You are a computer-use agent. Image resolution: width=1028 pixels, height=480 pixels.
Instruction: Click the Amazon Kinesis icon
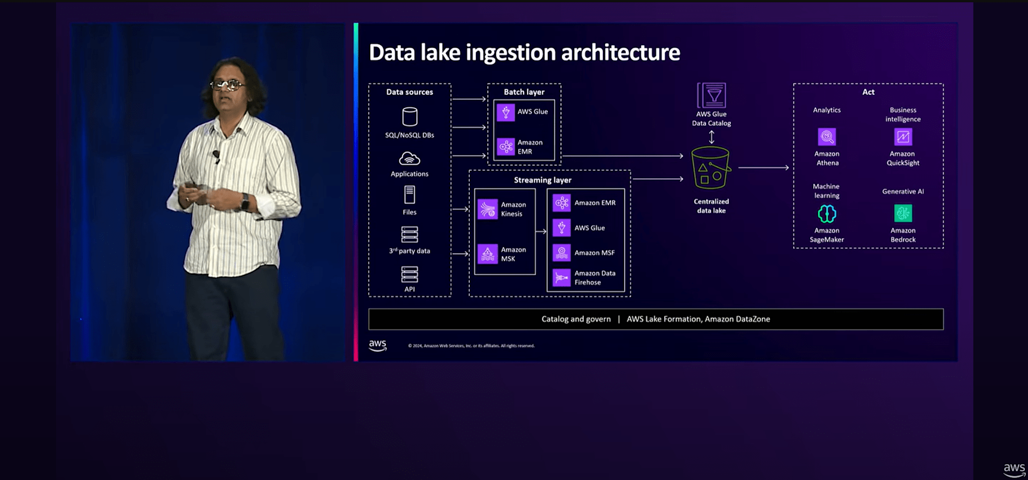pyautogui.click(x=488, y=209)
